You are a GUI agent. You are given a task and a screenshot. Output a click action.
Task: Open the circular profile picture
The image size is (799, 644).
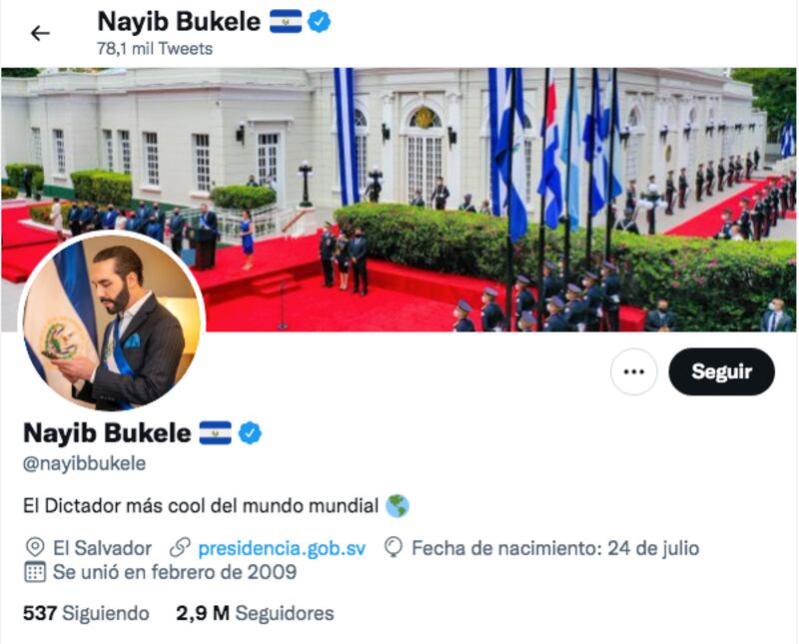click(x=112, y=322)
